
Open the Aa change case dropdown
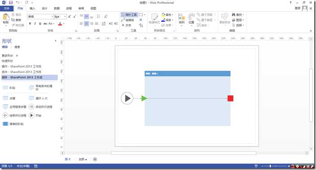[x=51, y=24]
